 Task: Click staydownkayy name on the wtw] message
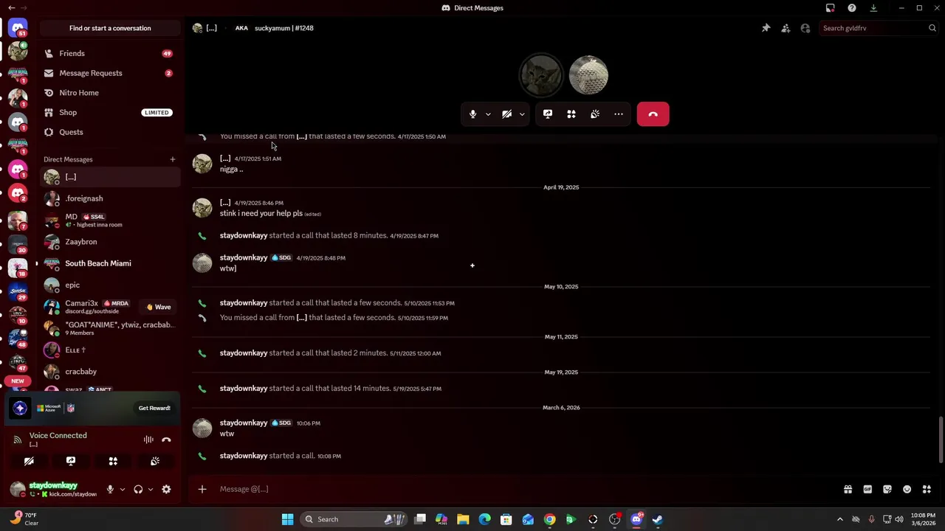(x=244, y=257)
